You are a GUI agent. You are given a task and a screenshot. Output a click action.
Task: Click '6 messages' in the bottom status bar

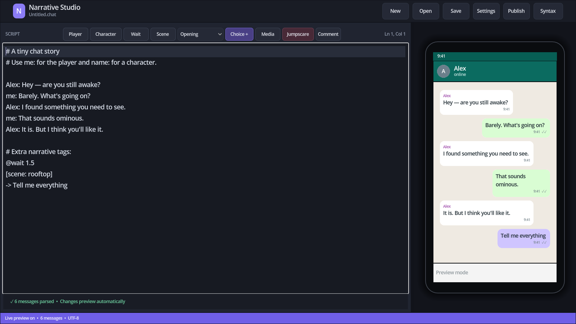point(51,318)
